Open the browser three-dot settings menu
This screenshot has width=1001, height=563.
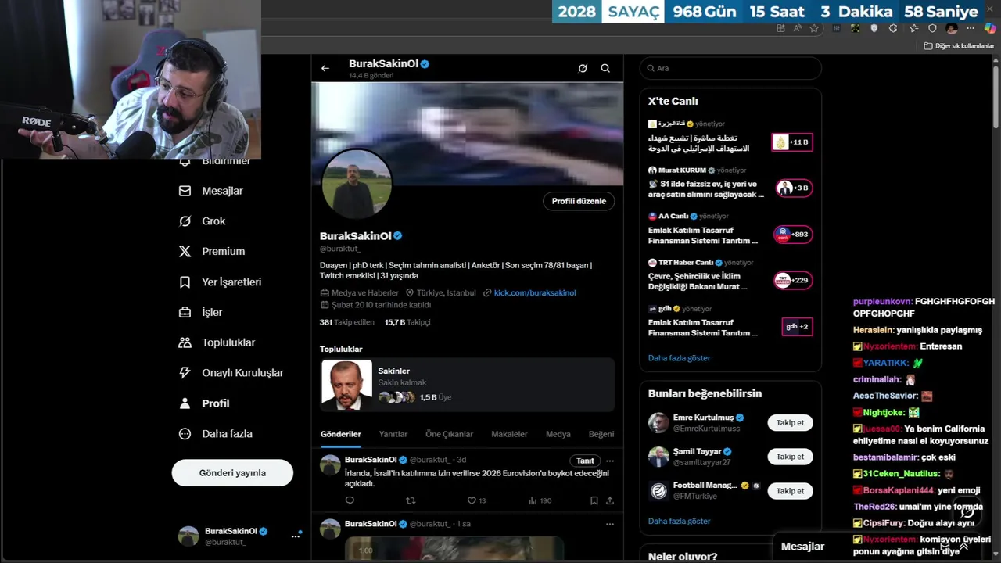[x=972, y=28]
